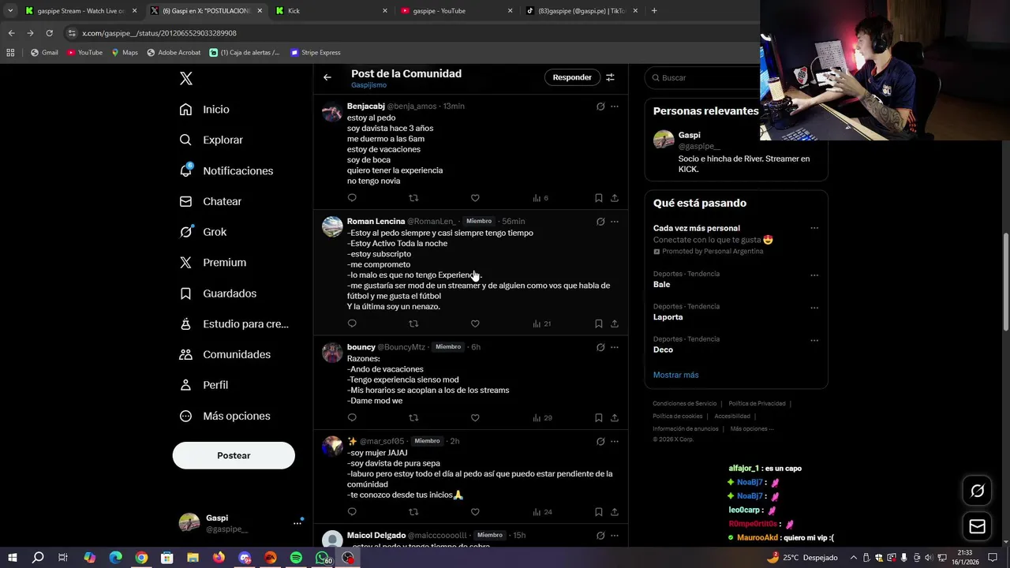Open more options on Roman Lencina's post

615,222
